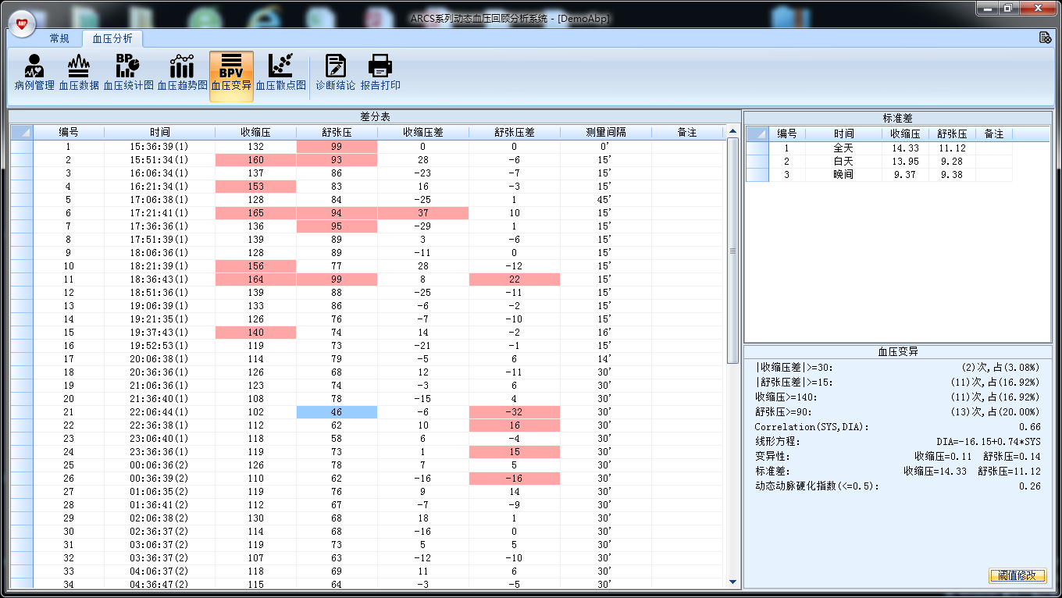Select the 血压分析 tab

point(112,38)
